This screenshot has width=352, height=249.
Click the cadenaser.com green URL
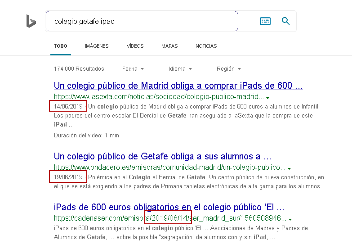(170, 218)
